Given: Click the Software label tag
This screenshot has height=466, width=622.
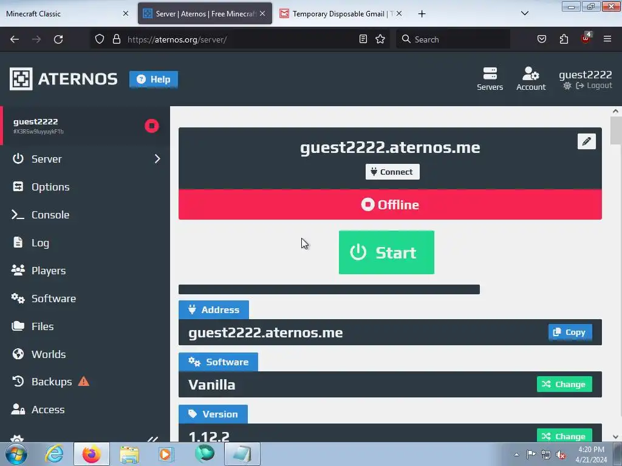Looking at the screenshot, I should tap(218, 362).
